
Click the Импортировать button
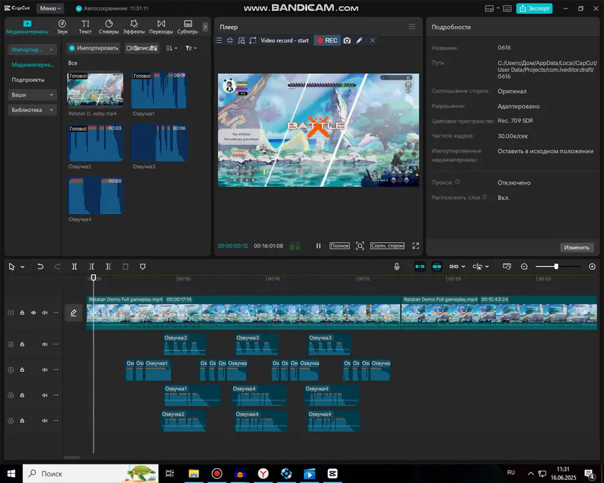click(93, 48)
